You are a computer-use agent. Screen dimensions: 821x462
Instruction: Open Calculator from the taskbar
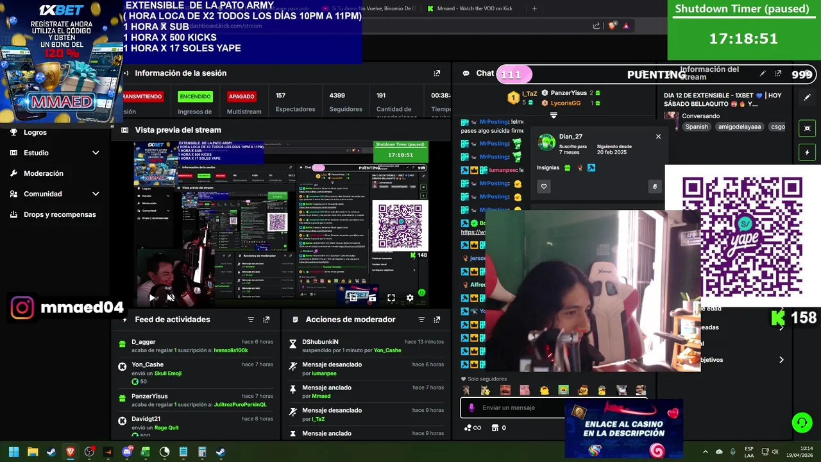[202, 452]
